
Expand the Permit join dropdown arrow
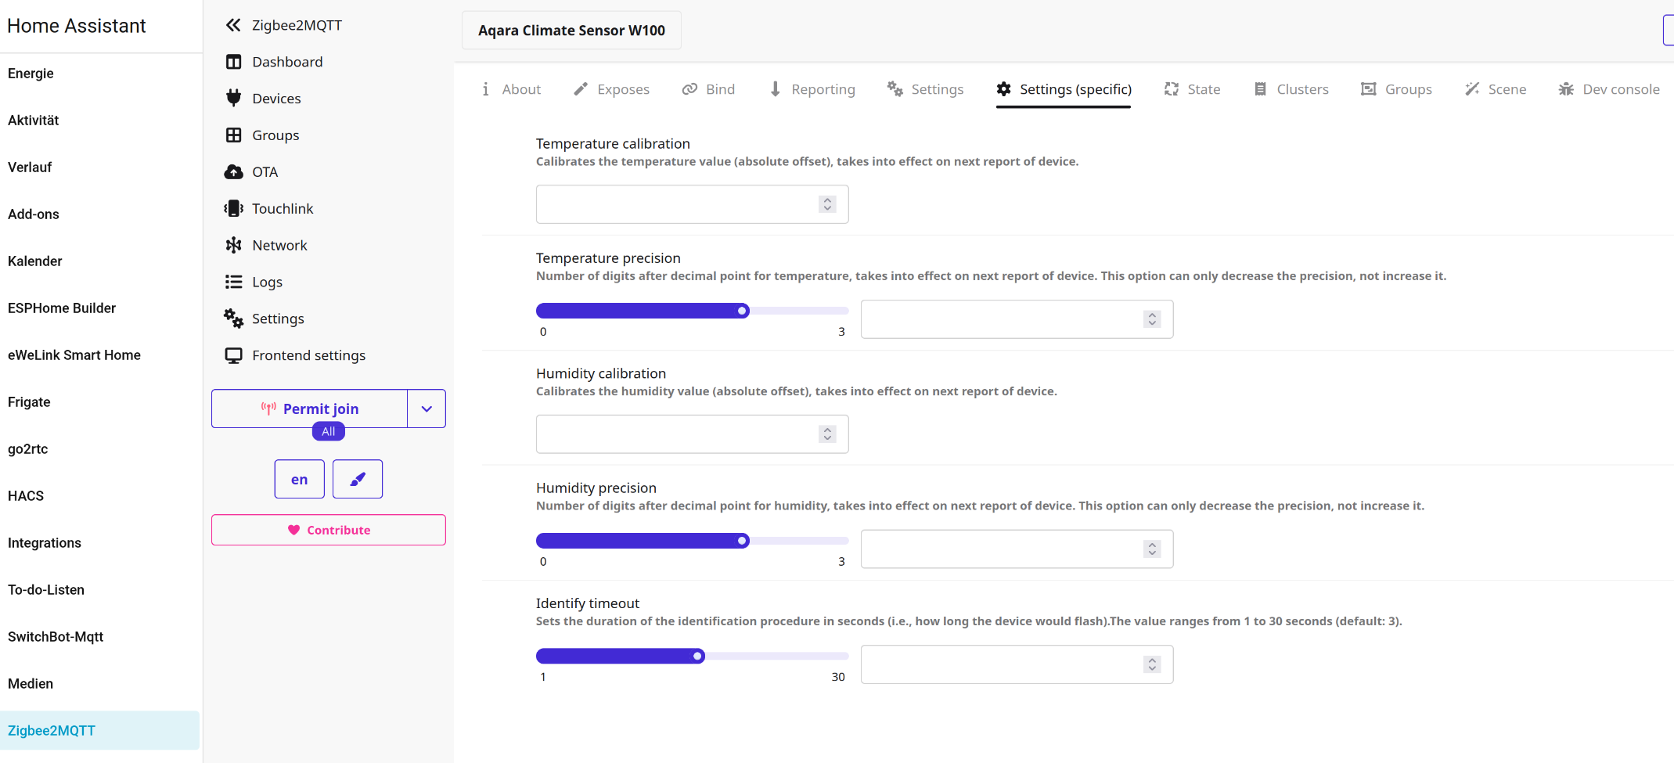click(x=427, y=408)
